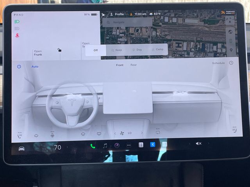Enable Dog mode

pyautogui.click(x=137, y=49)
